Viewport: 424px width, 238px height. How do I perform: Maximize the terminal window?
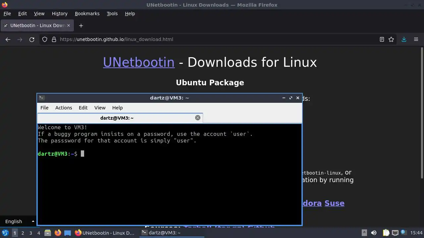click(x=291, y=98)
